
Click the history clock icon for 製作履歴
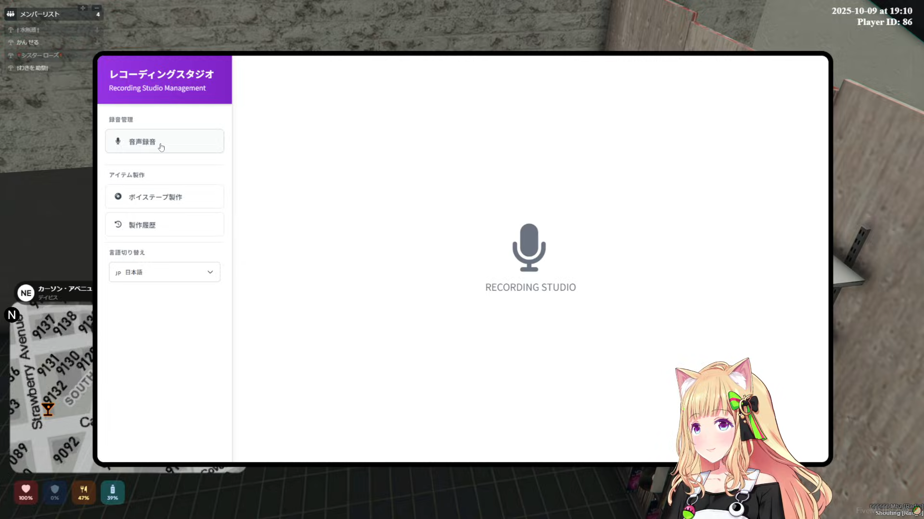(x=118, y=224)
